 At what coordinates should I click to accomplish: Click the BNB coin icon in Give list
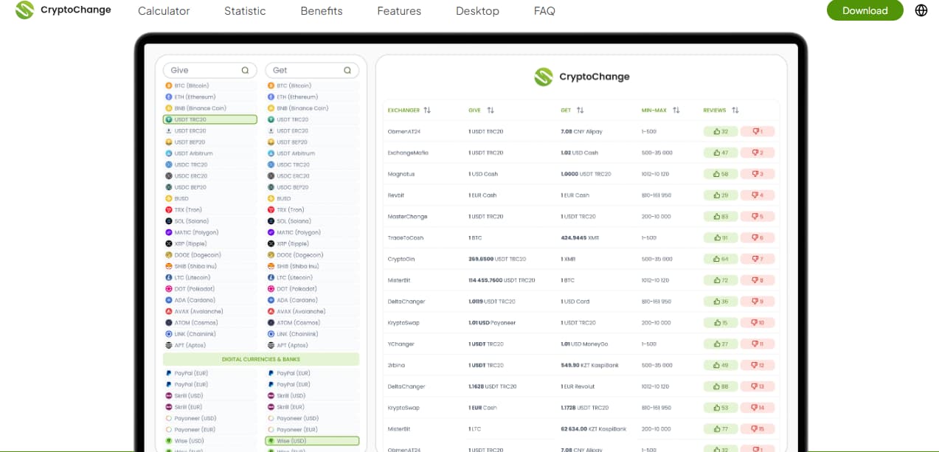[169, 108]
